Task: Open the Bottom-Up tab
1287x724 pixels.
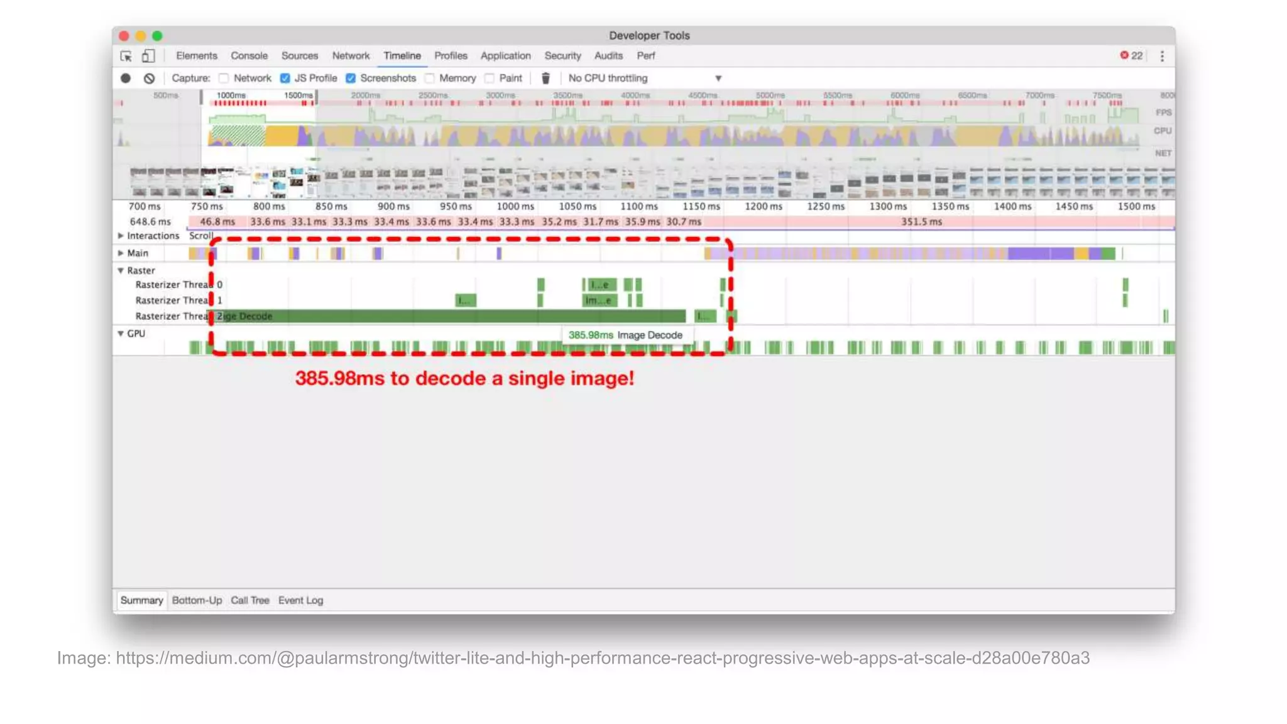Action: 197,600
